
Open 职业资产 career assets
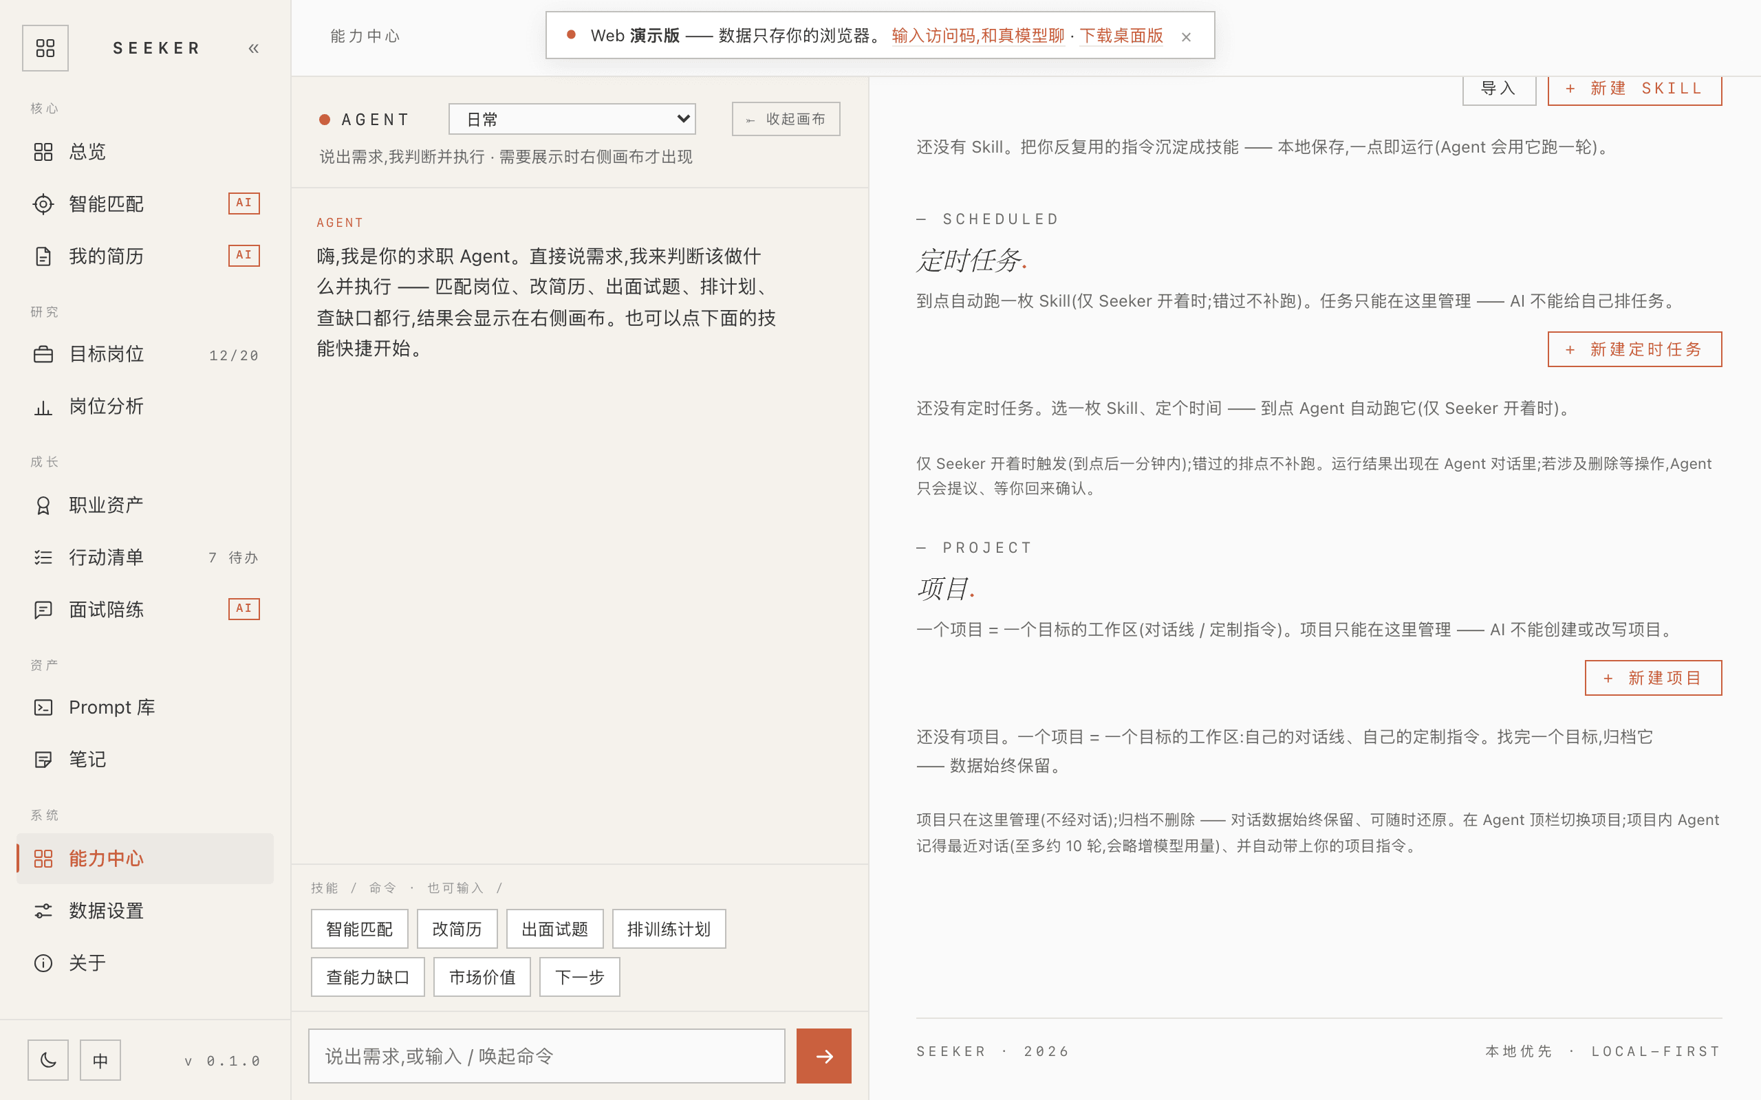pyautogui.click(x=145, y=505)
